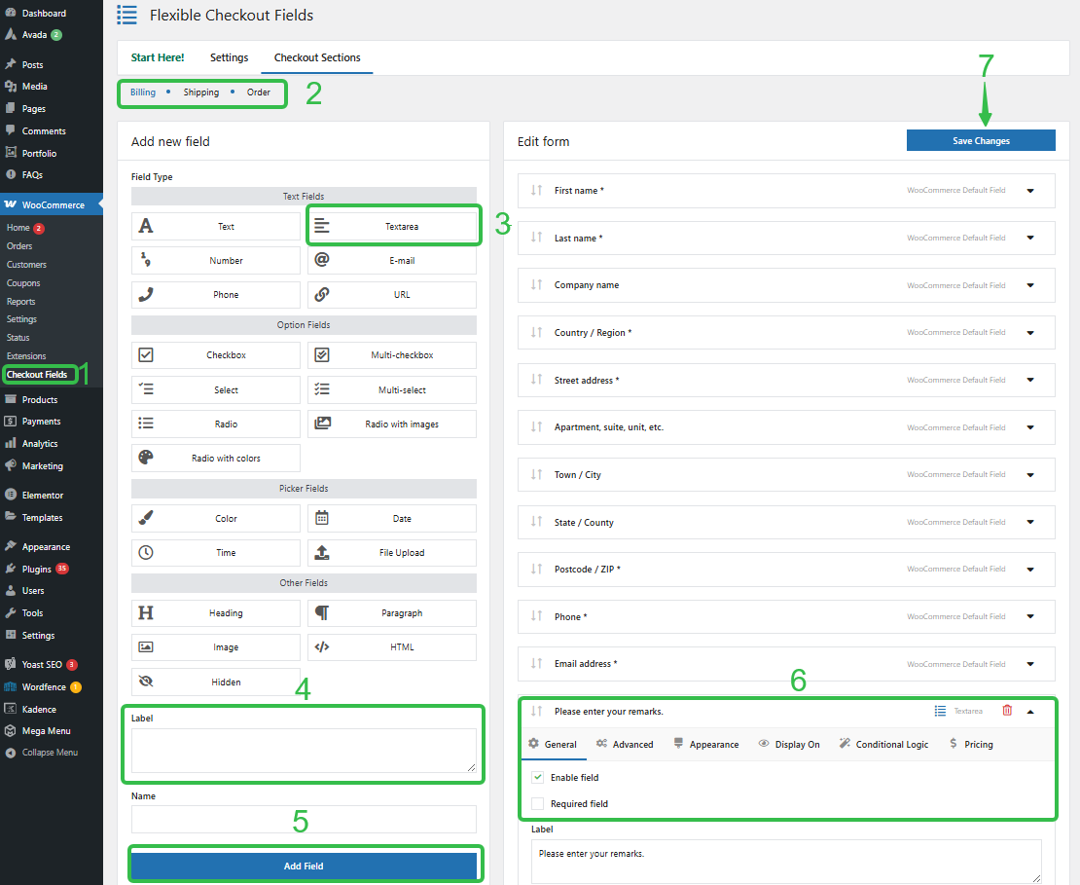Collapse the remarks field editor
The width and height of the screenshot is (1080, 885).
1029,711
